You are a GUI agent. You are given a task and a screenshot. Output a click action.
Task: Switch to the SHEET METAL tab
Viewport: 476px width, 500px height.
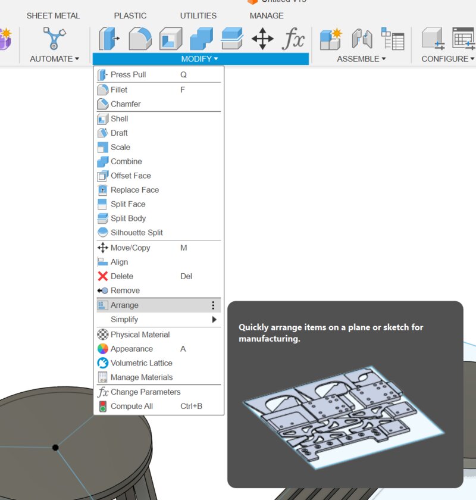pyautogui.click(x=53, y=15)
